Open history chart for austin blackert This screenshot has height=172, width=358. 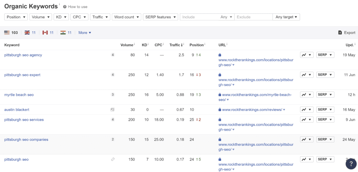tap(306, 109)
